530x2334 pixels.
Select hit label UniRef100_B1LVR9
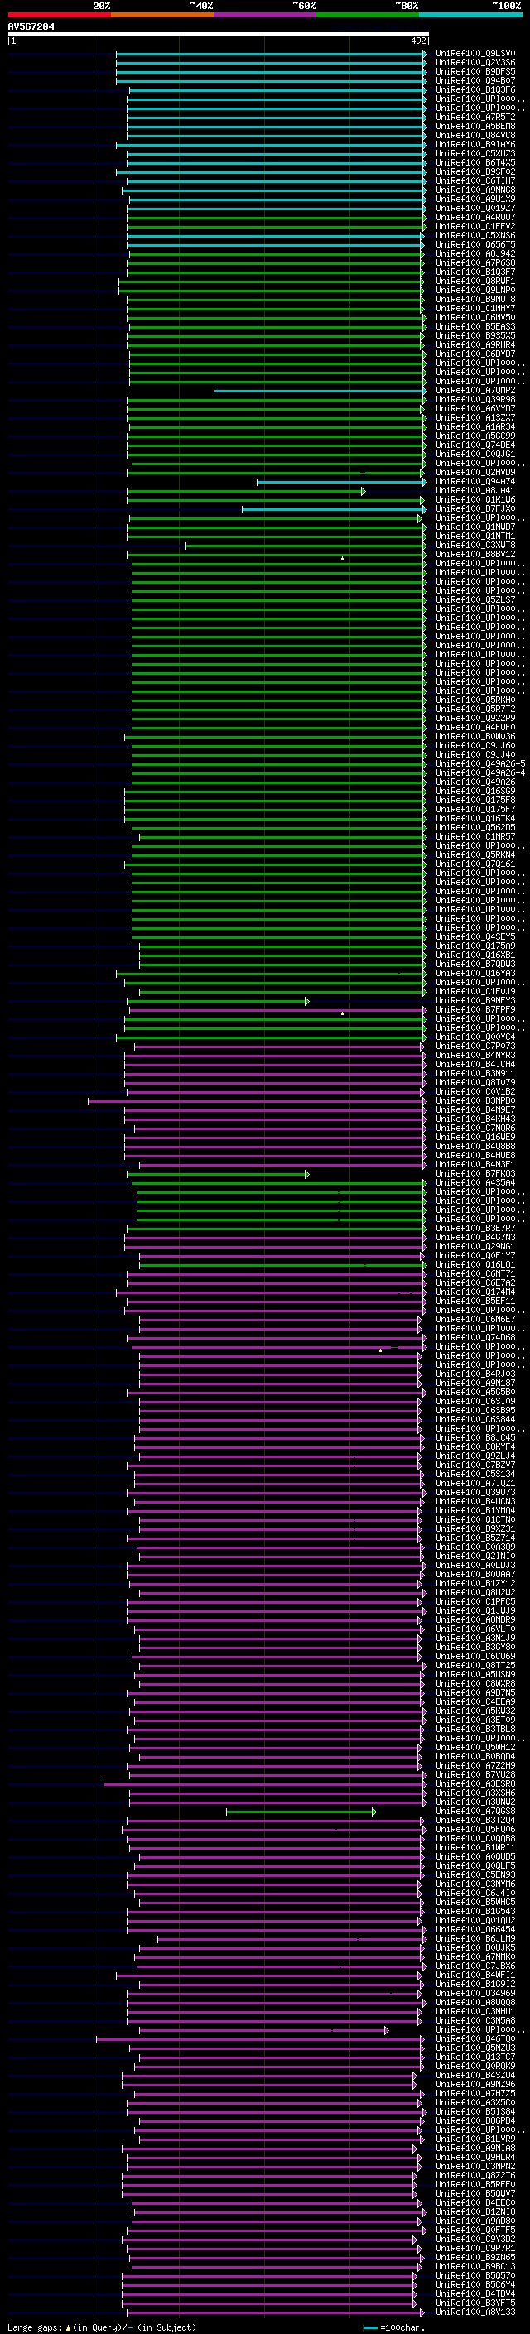coord(475,2139)
